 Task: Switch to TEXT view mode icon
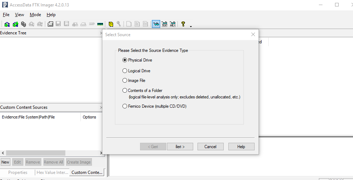164,24
